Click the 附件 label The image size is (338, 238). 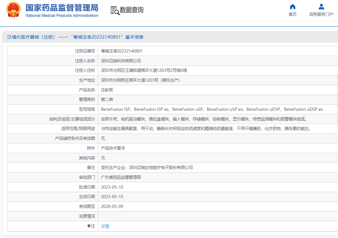[91, 148]
